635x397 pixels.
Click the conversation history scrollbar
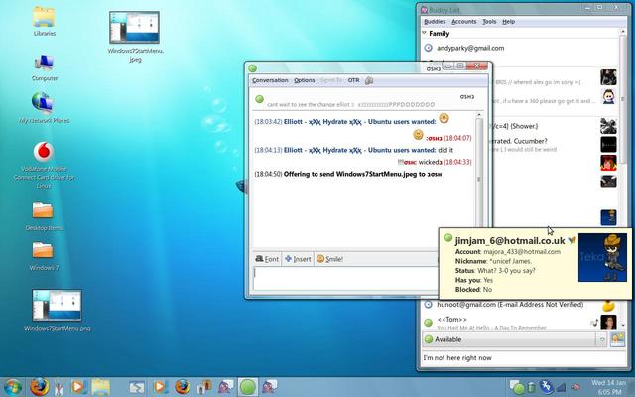[479, 170]
